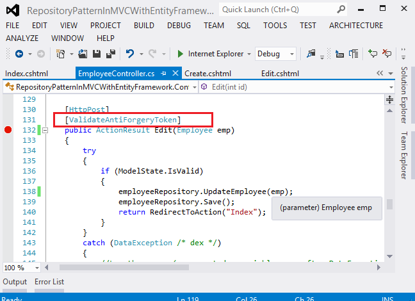Click the Save floppy disk icon
The height and width of the screenshot is (301, 415).
click(97, 54)
